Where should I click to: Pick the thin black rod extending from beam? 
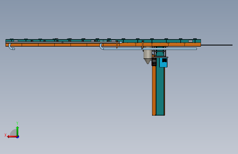[x=217, y=45]
